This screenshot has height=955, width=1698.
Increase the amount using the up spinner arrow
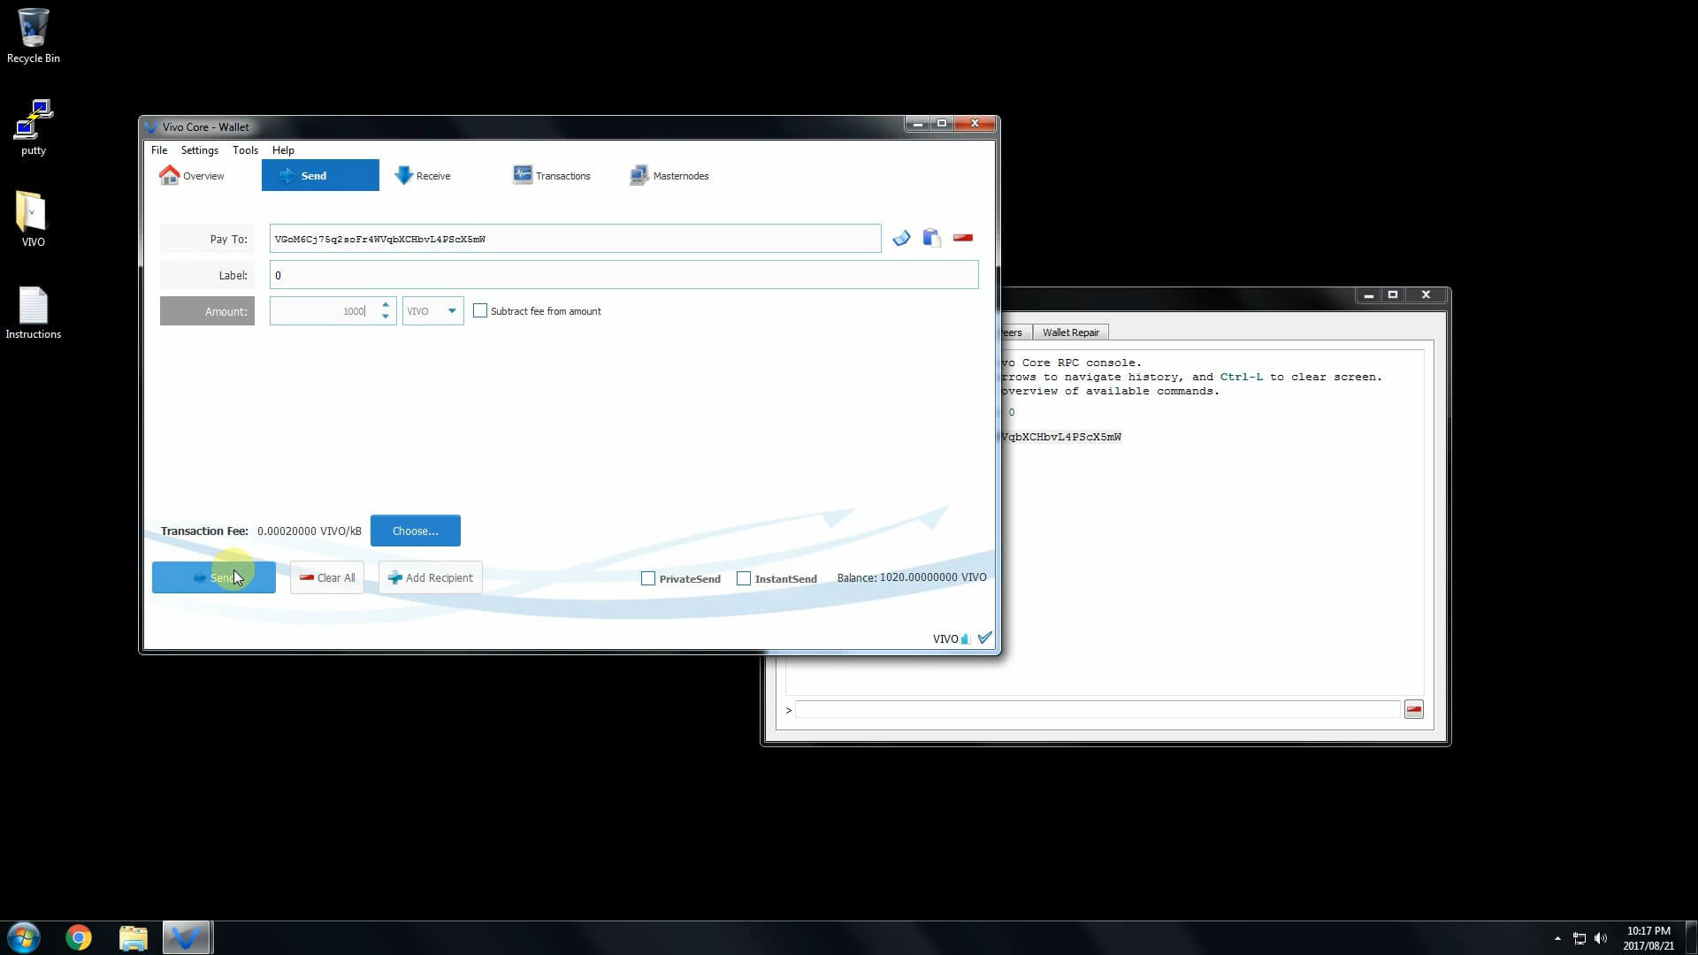[x=385, y=305]
